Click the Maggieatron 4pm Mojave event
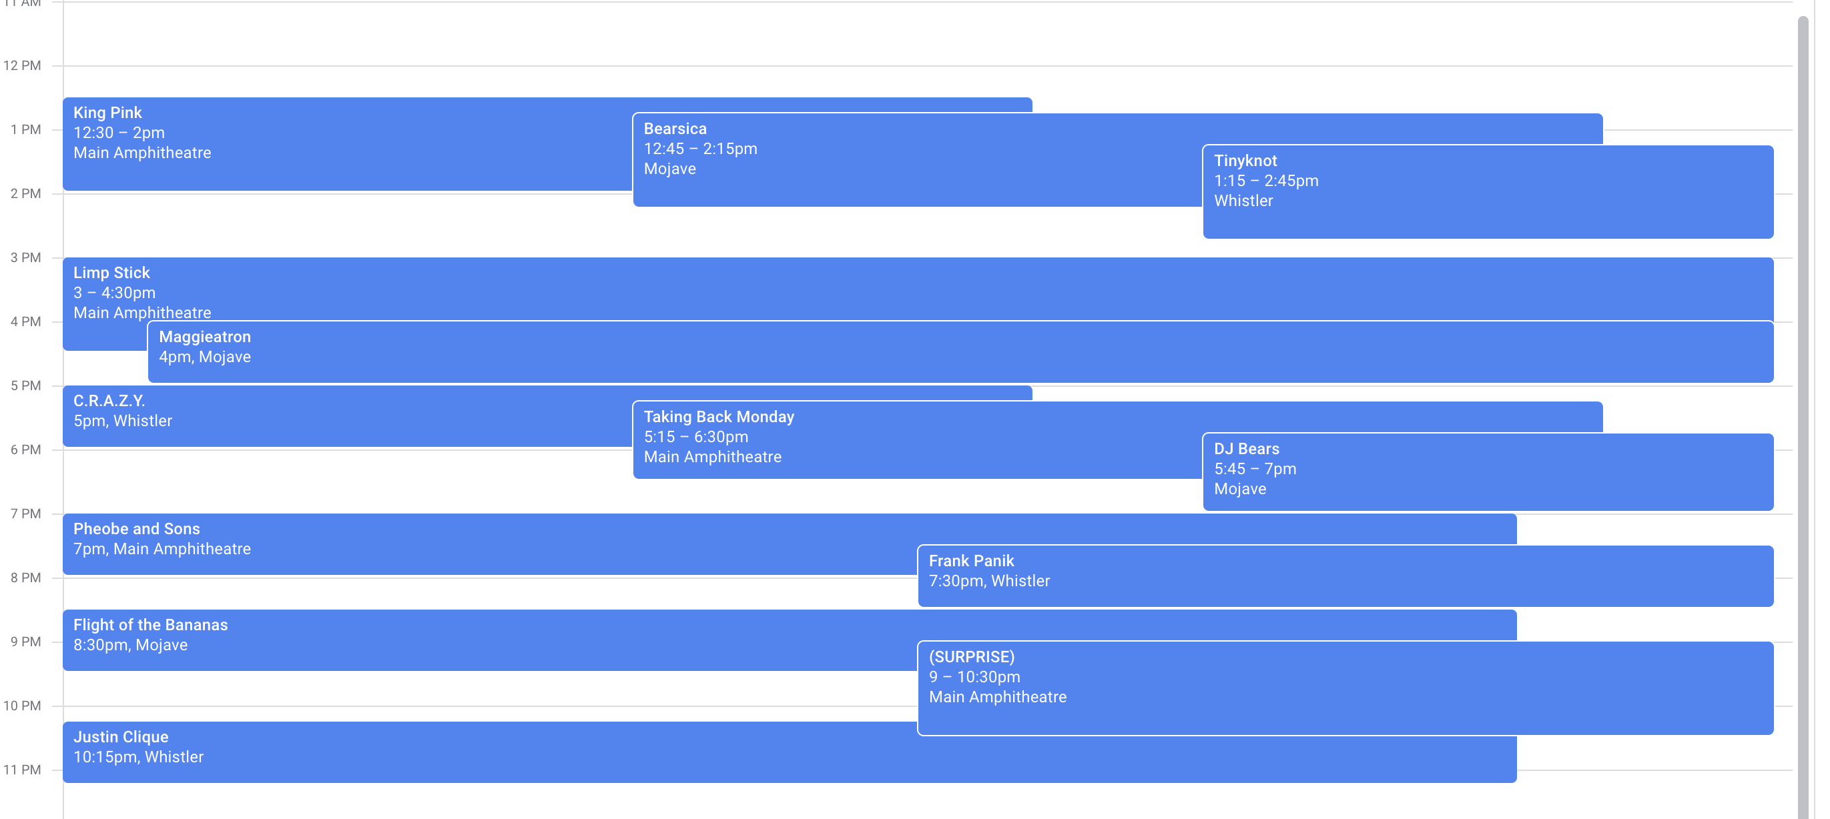 (x=960, y=352)
